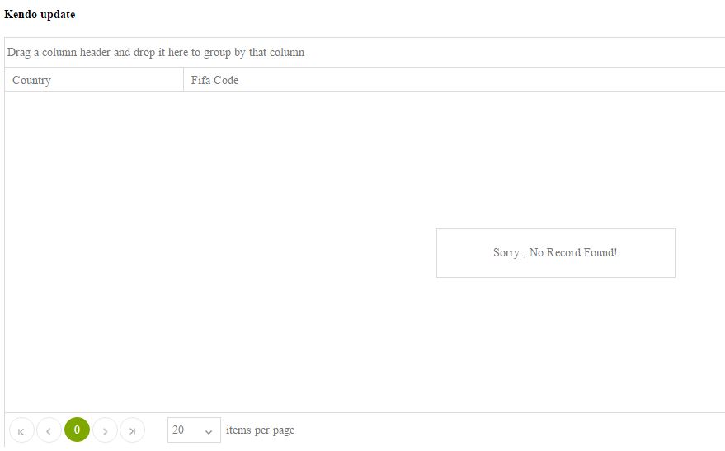
Task: Go to the first page
Action: [21, 430]
